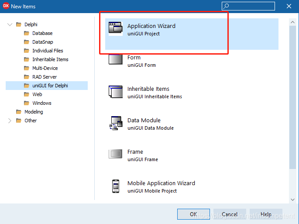Click the magnifier icon in search box
The width and height of the screenshot is (299, 224).
click(226, 6)
